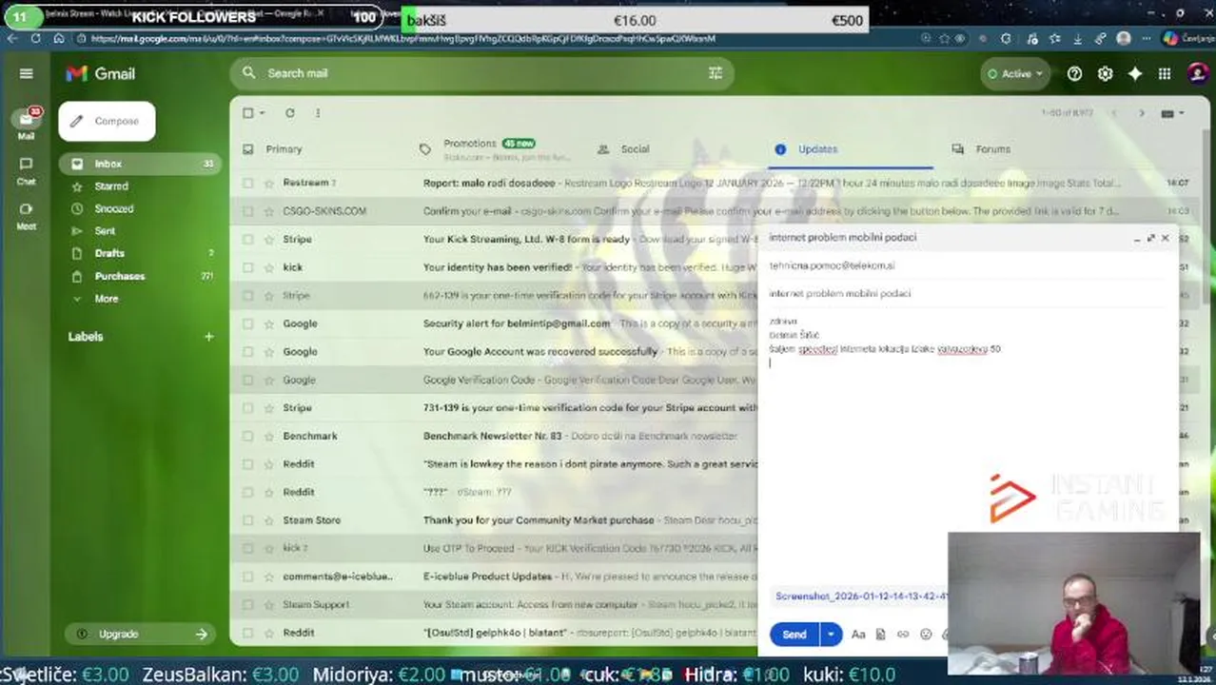Viewport: 1216px width, 685px height.
Task: Open the Gmail main menu hamburger
Action: tap(27, 73)
